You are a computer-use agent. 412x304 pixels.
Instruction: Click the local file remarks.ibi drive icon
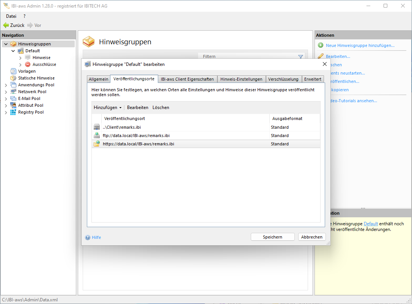pos(97,127)
